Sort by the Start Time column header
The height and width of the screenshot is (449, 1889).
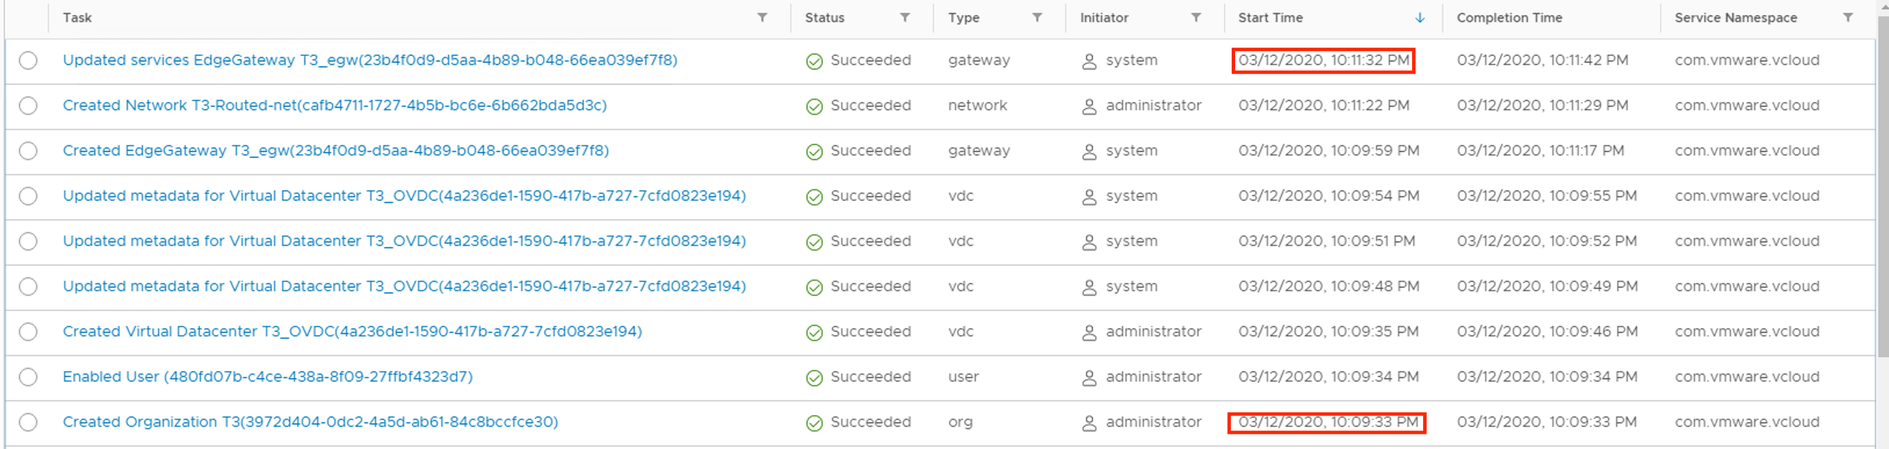tap(1270, 17)
